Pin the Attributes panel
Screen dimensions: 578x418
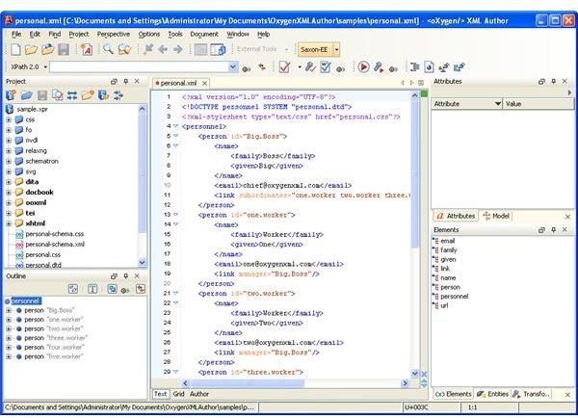(x=553, y=81)
